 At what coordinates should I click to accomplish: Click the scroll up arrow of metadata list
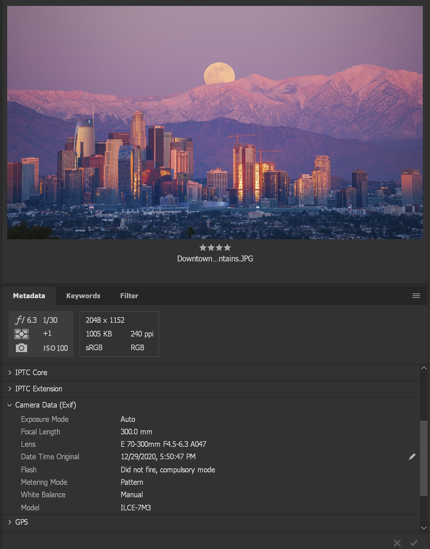coord(424,368)
